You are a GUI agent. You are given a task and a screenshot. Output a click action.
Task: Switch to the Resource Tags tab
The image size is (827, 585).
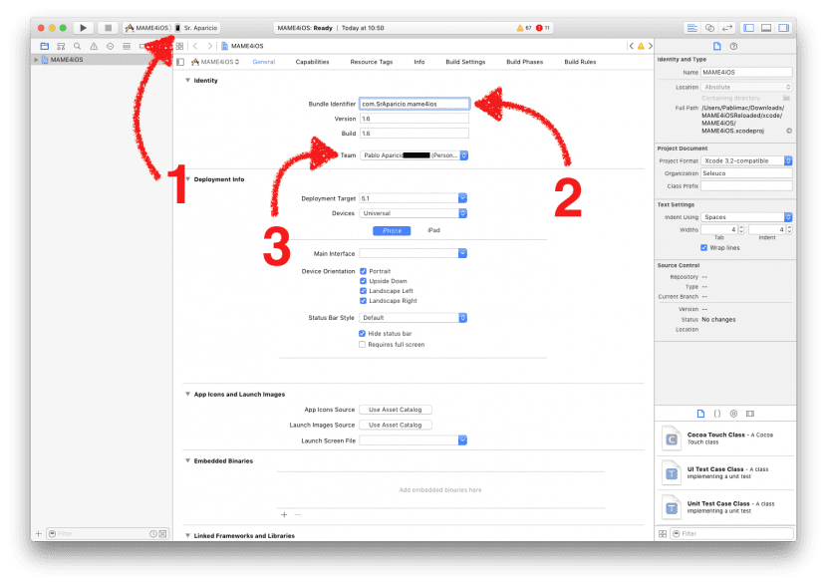pyautogui.click(x=372, y=62)
